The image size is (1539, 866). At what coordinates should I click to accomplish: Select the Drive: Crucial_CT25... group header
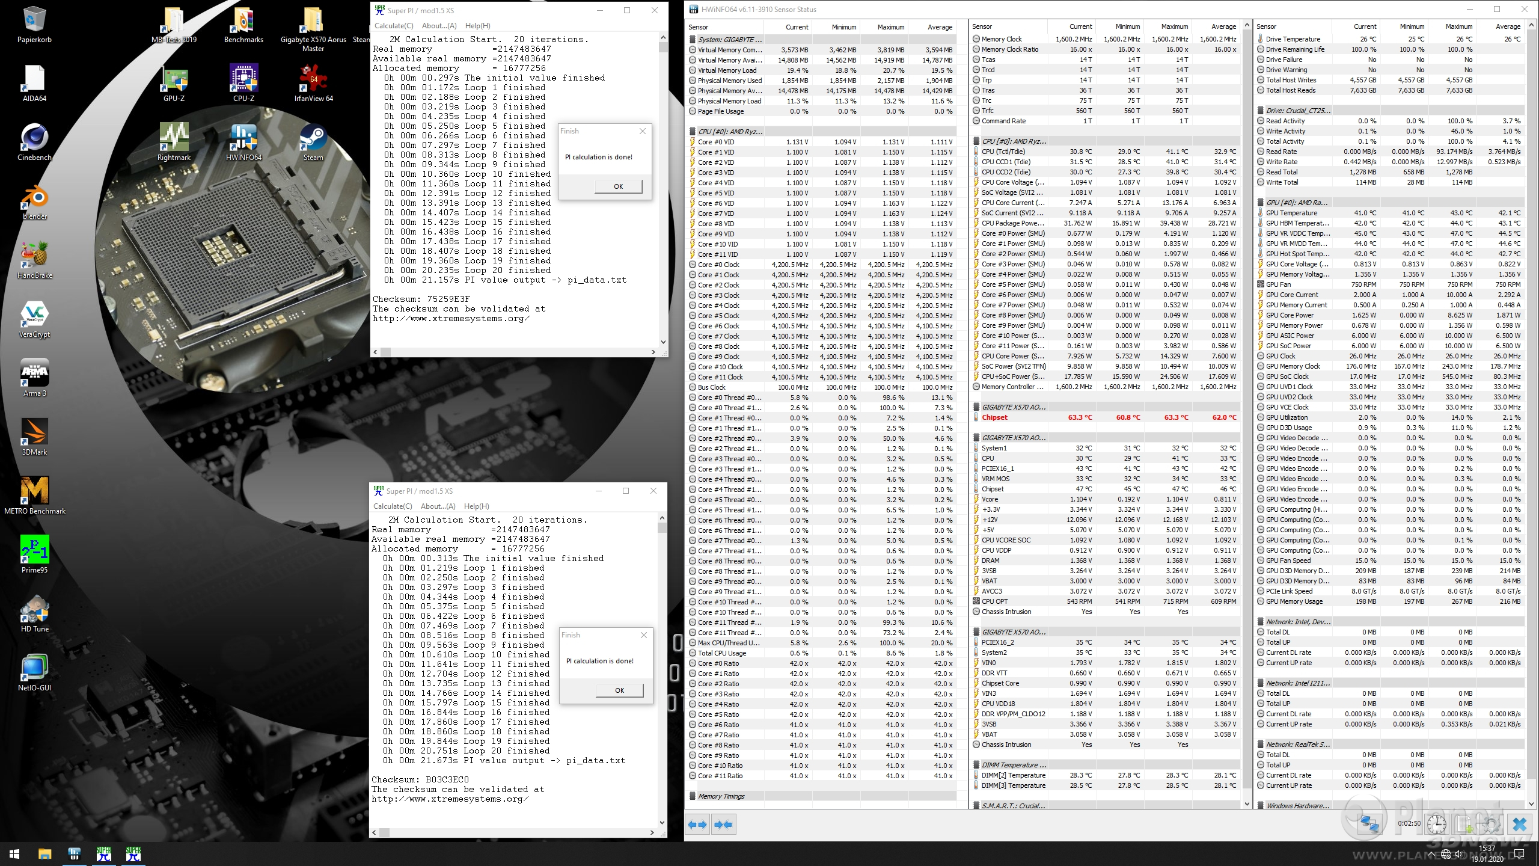(1389, 111)
